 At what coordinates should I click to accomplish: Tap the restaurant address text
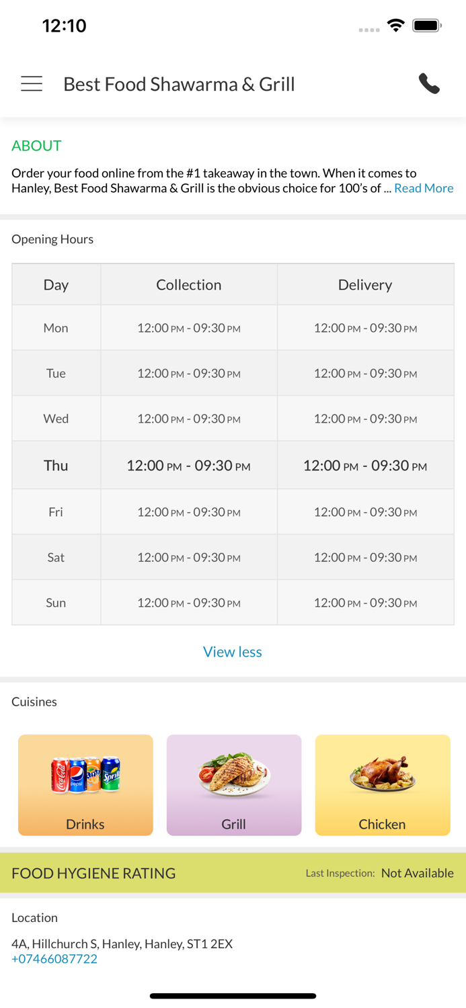point(122,943)
